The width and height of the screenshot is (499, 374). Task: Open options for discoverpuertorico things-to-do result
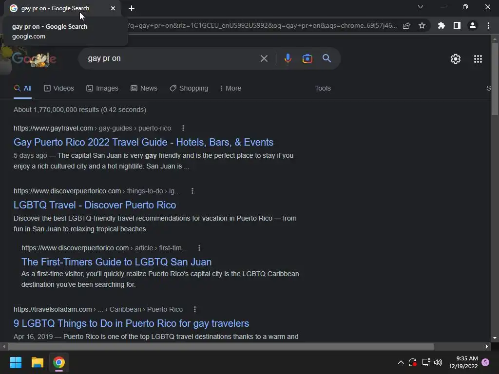(x=192, y=191)
